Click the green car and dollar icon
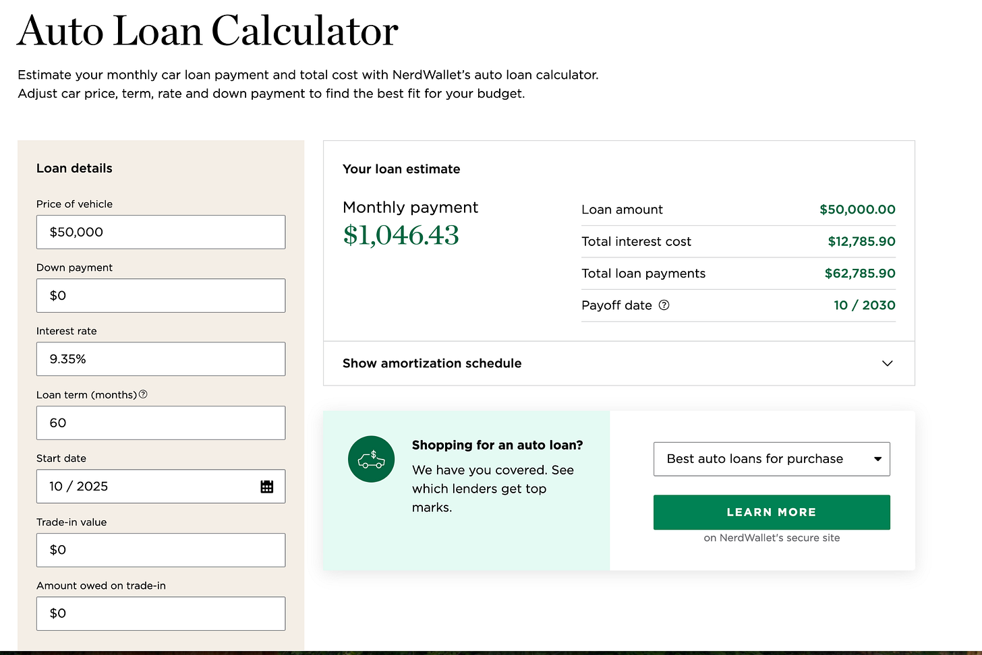This screenshot has width=982, height=655. tap(371, 459)
